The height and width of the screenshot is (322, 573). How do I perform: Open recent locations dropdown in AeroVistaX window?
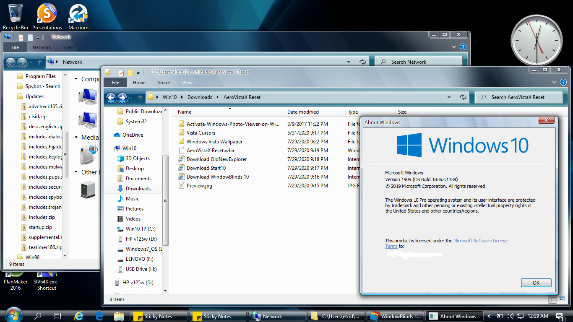tap(131, 98)
